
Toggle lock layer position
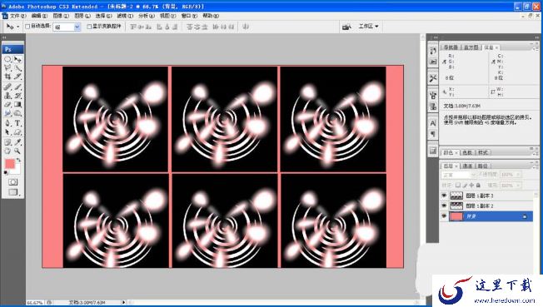(x=471, y=186)
